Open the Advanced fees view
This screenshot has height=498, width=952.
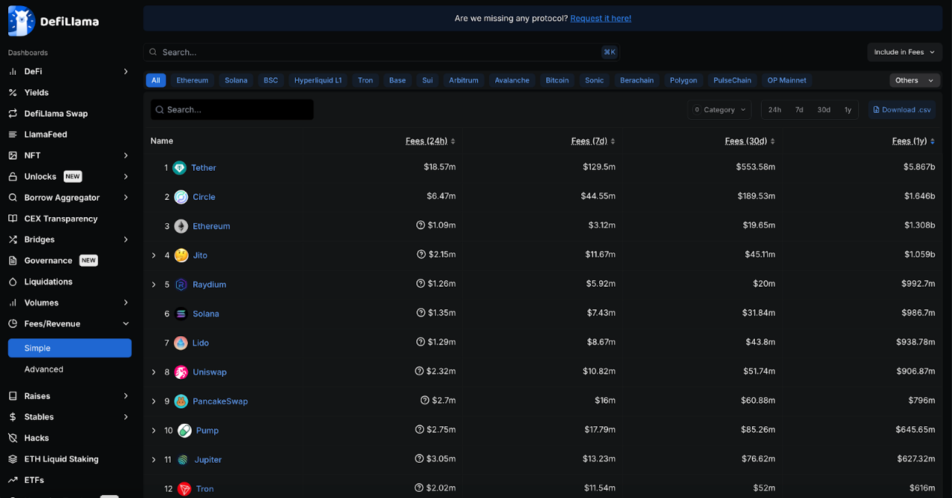pyautogui.click(x=43, y=369)
